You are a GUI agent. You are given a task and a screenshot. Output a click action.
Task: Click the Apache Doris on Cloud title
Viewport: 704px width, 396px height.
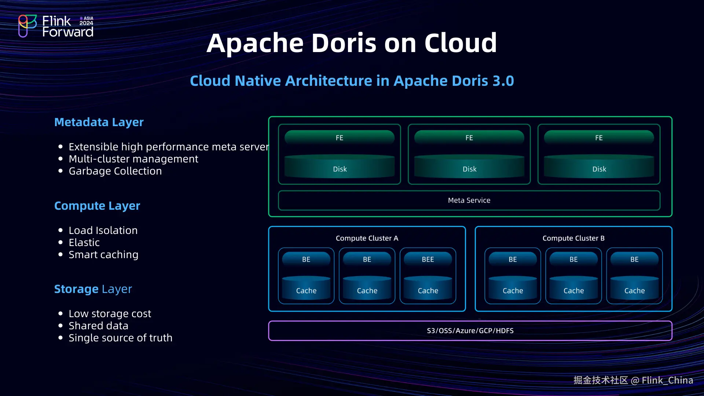[x=352, y=43]
